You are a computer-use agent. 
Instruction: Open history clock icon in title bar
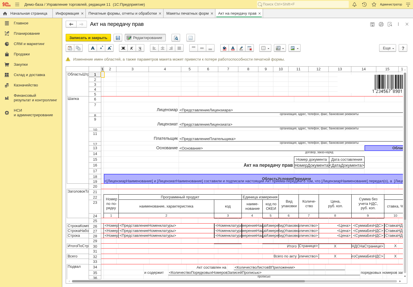364,4
